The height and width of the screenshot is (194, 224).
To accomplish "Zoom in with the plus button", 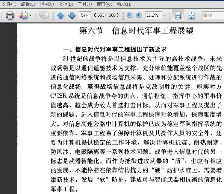I will click(139, 15).
